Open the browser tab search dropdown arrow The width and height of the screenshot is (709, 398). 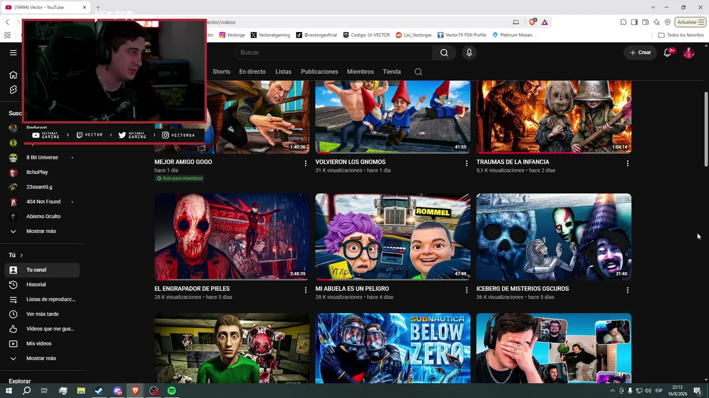(x=653, y=7)
